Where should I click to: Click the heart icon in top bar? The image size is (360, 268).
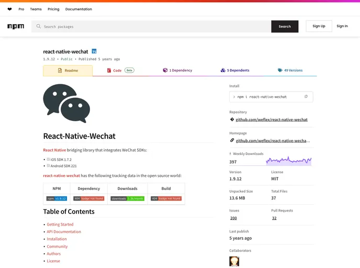click(9, 9)
